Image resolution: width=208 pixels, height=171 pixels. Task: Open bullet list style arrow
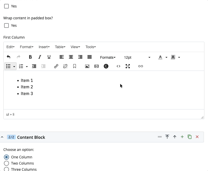click(x=14, y=66)
